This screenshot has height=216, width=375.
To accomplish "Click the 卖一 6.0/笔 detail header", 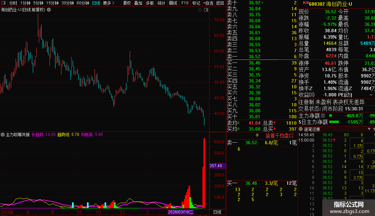I will point(262,143).
